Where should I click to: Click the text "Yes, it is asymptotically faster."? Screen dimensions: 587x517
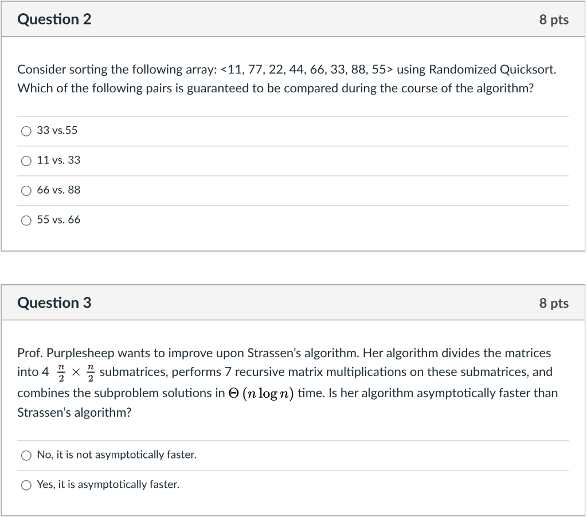click(108, 484)
